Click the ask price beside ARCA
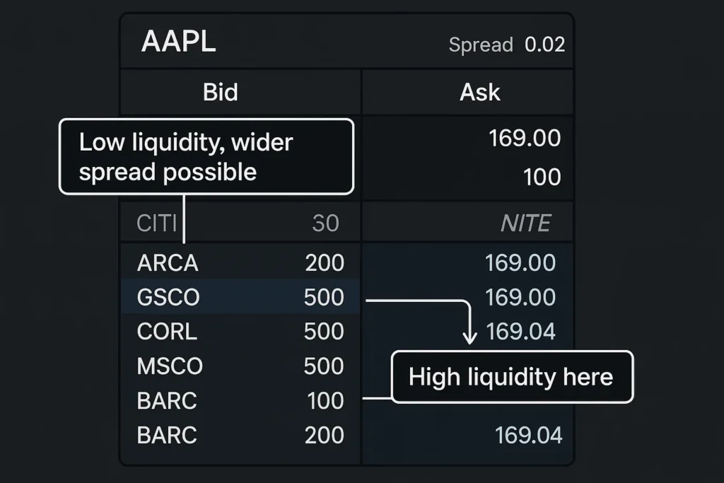This screenshot has height=483, width=724. 520,263
